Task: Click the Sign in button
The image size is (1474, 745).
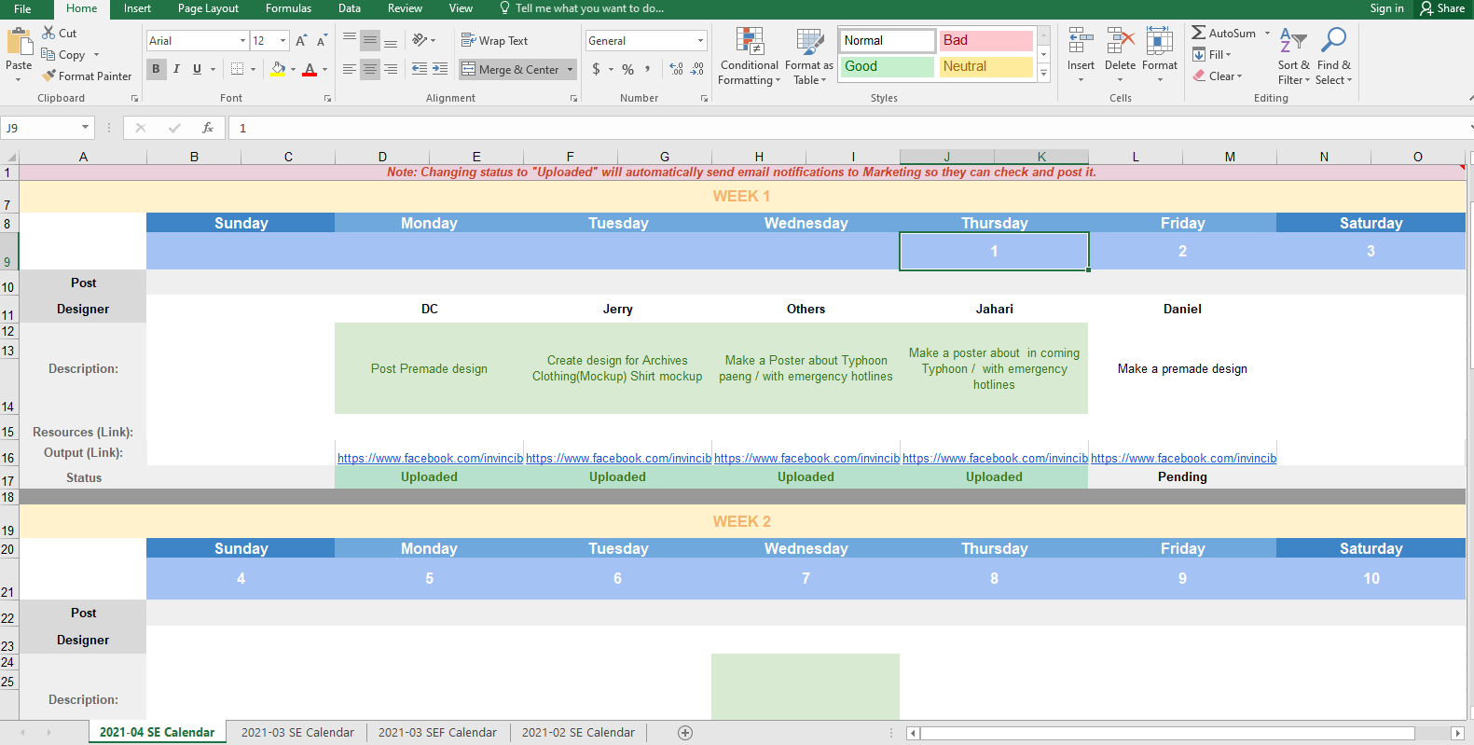Action: (1386, 8)
